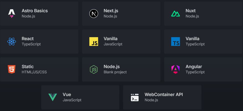
Task: Open the Astro Basics starter title
Action: tap(35, 11)
